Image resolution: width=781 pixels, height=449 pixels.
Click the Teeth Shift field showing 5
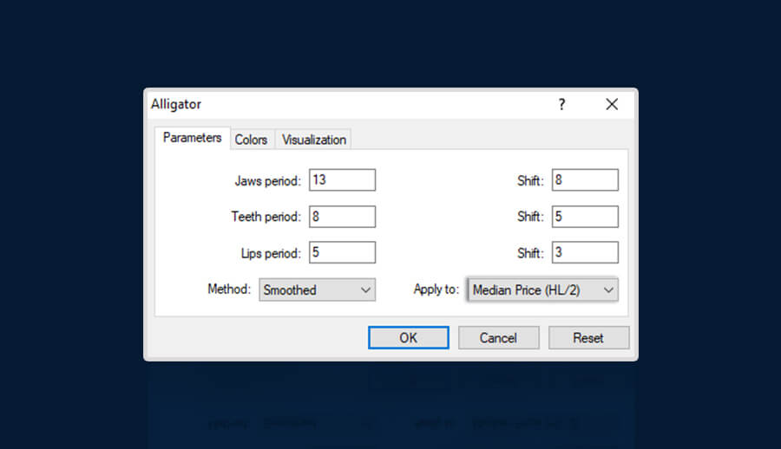pyautogui.click(x=584, y=217)
